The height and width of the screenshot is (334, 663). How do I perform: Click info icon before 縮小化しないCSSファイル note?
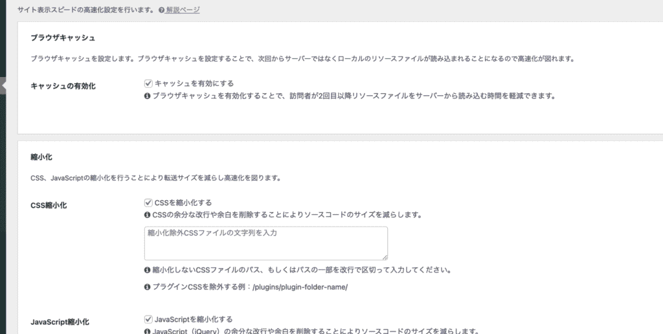click(x=147, y=270)
